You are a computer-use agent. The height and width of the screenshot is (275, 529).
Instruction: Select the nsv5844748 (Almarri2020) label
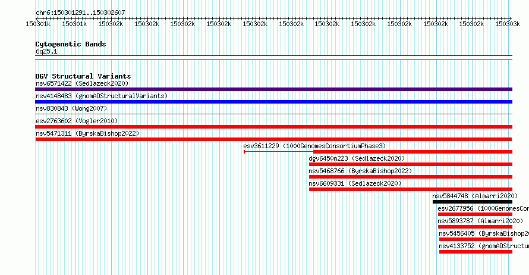click(x=475, y=196)
